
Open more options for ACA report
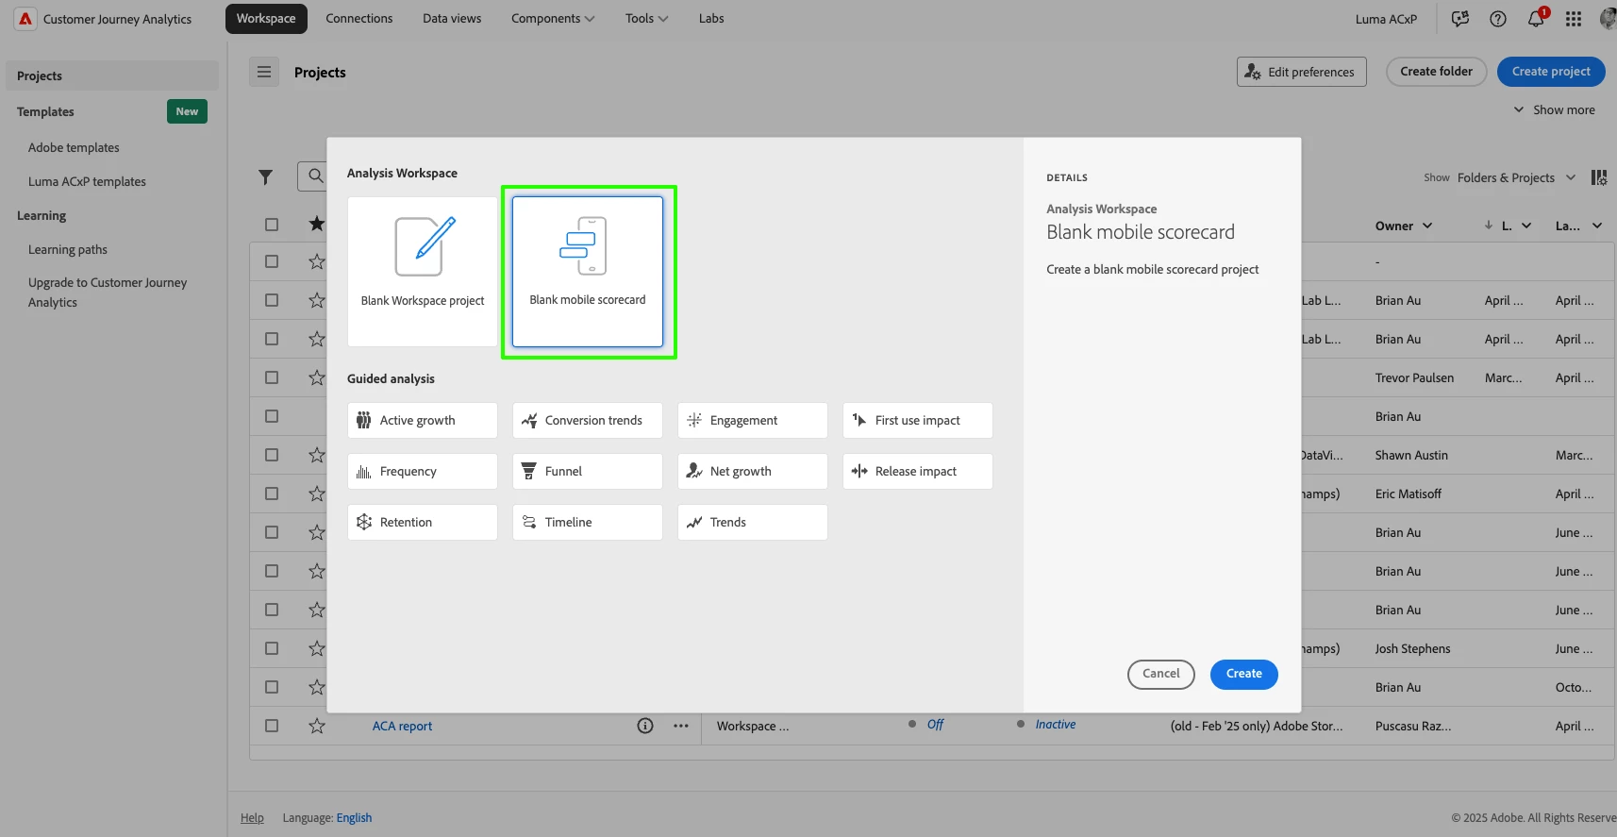681,726
